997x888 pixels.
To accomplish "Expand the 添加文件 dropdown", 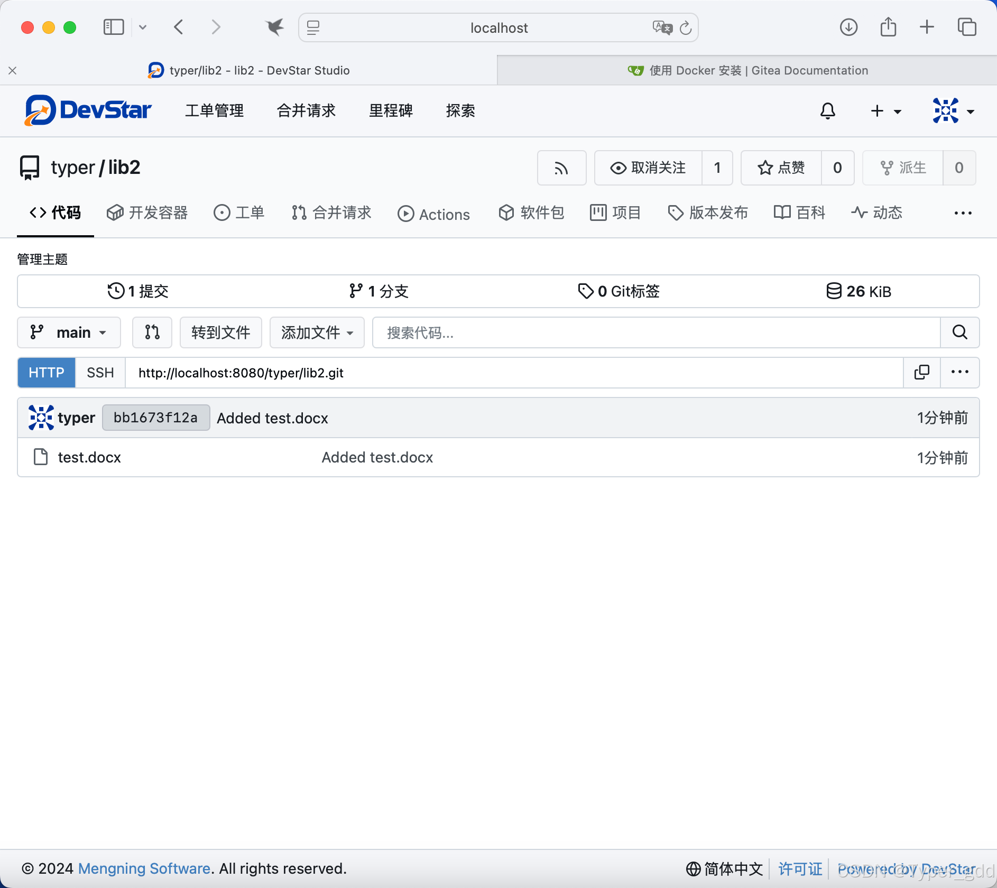I will pyautogui.click(x=316, y=332).
